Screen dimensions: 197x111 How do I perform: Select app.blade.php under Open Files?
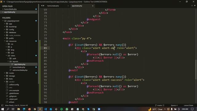(10, 12)
